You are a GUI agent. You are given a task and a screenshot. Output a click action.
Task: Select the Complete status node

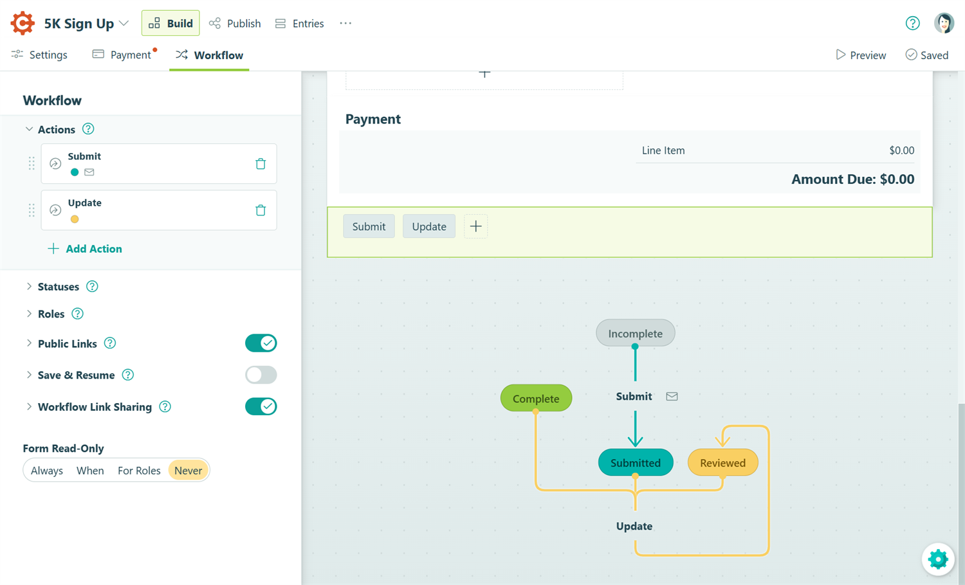[x=536, y=398]
